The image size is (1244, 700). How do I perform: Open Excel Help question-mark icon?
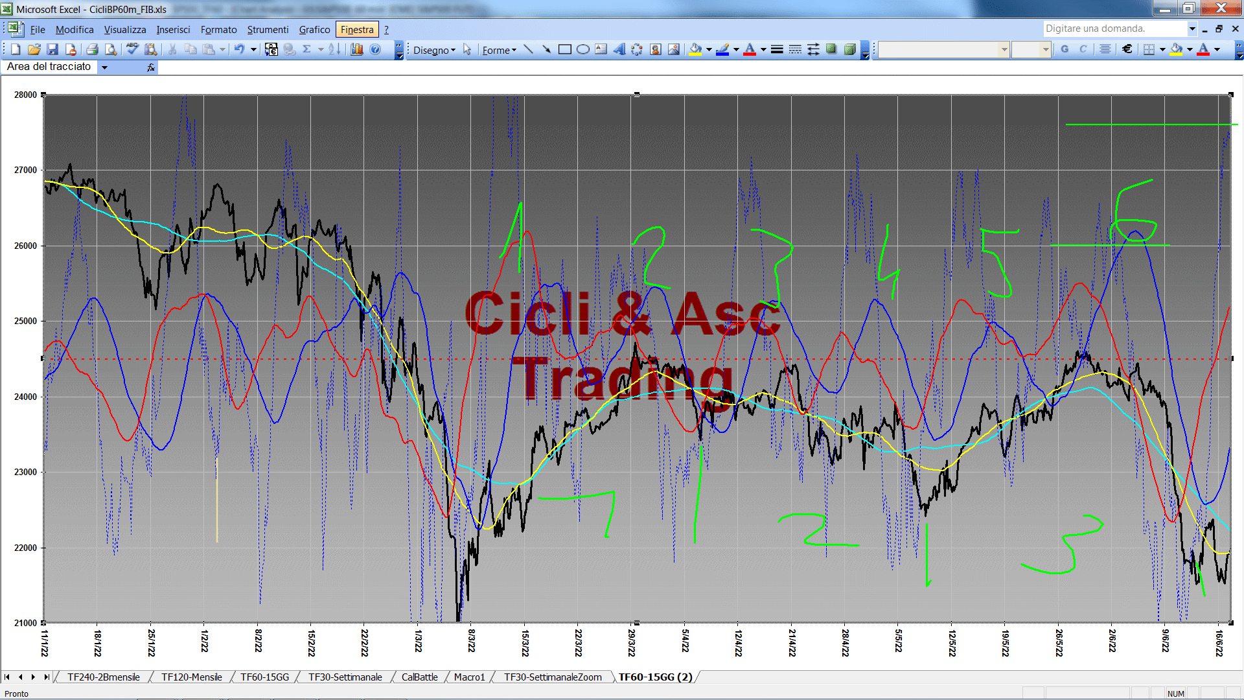tap(375, 49)
